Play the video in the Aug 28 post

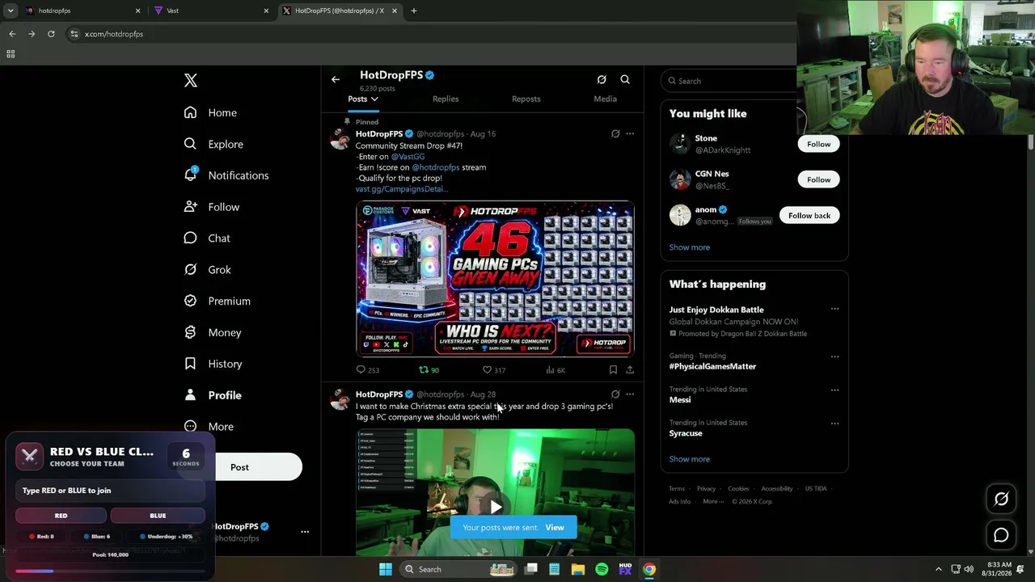tap(496, 507)
